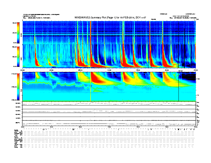Click the TNR intensity color bar
211x163 pixels.
coord(18,87)
